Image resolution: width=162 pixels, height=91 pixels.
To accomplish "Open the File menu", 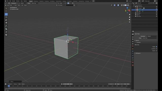I will (x=8, y=1).
